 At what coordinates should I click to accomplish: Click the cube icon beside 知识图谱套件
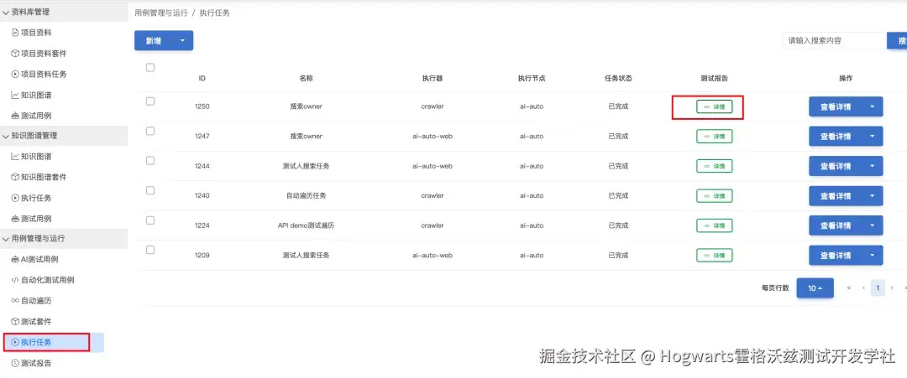point(15,177)
